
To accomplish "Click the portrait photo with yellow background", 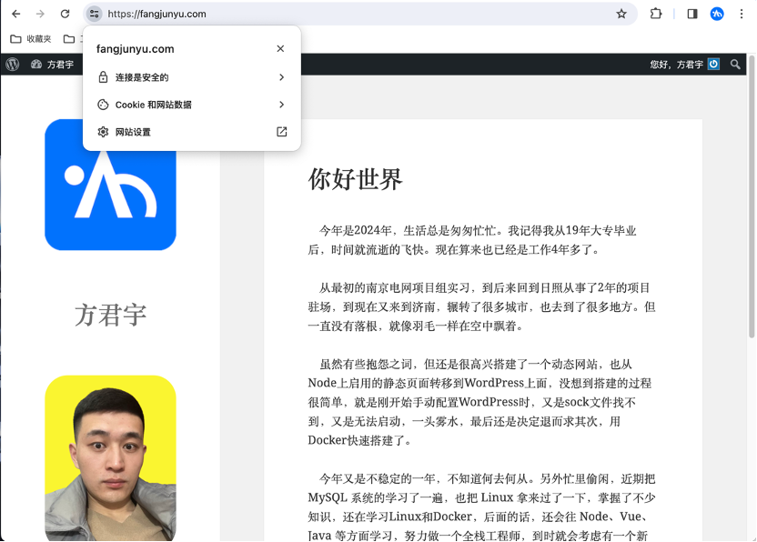I will tap(111, 458).
